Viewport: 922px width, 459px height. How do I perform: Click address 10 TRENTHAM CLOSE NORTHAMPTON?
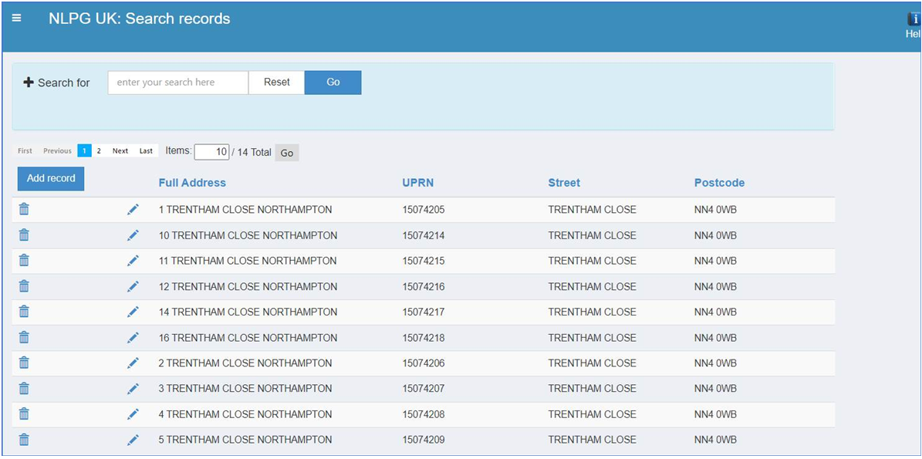tap(248, 235)
